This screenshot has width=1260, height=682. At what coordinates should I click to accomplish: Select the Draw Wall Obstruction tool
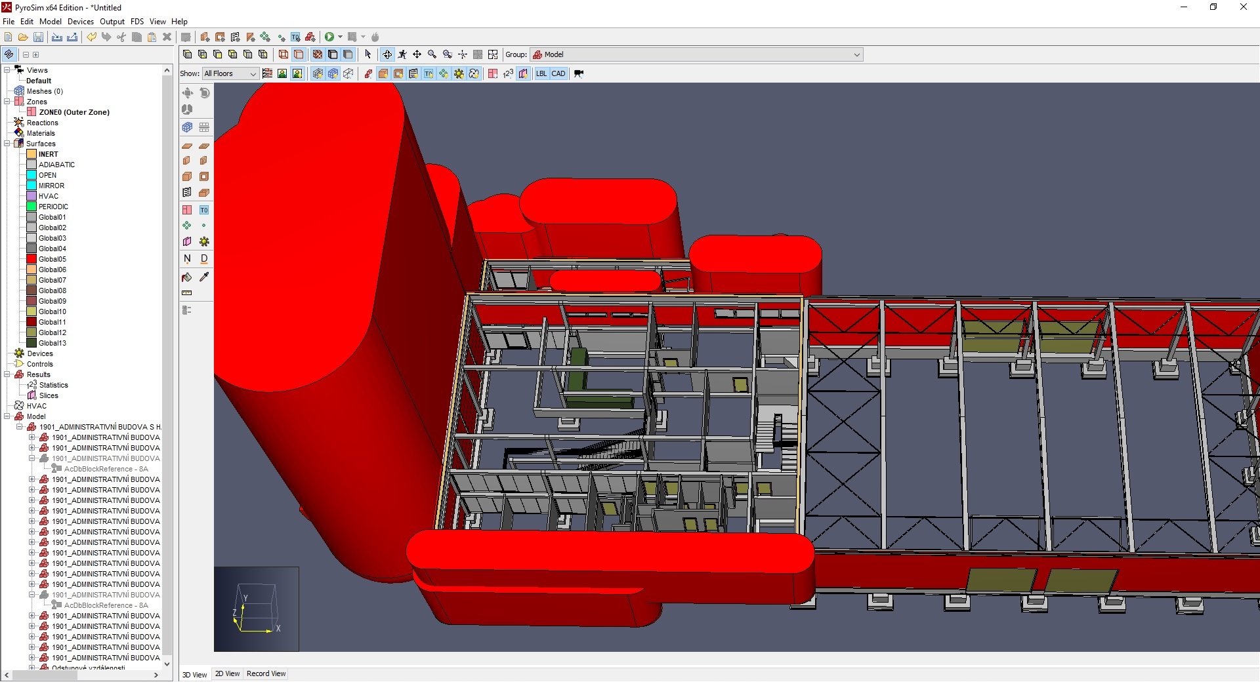click(x=187, y=161)
